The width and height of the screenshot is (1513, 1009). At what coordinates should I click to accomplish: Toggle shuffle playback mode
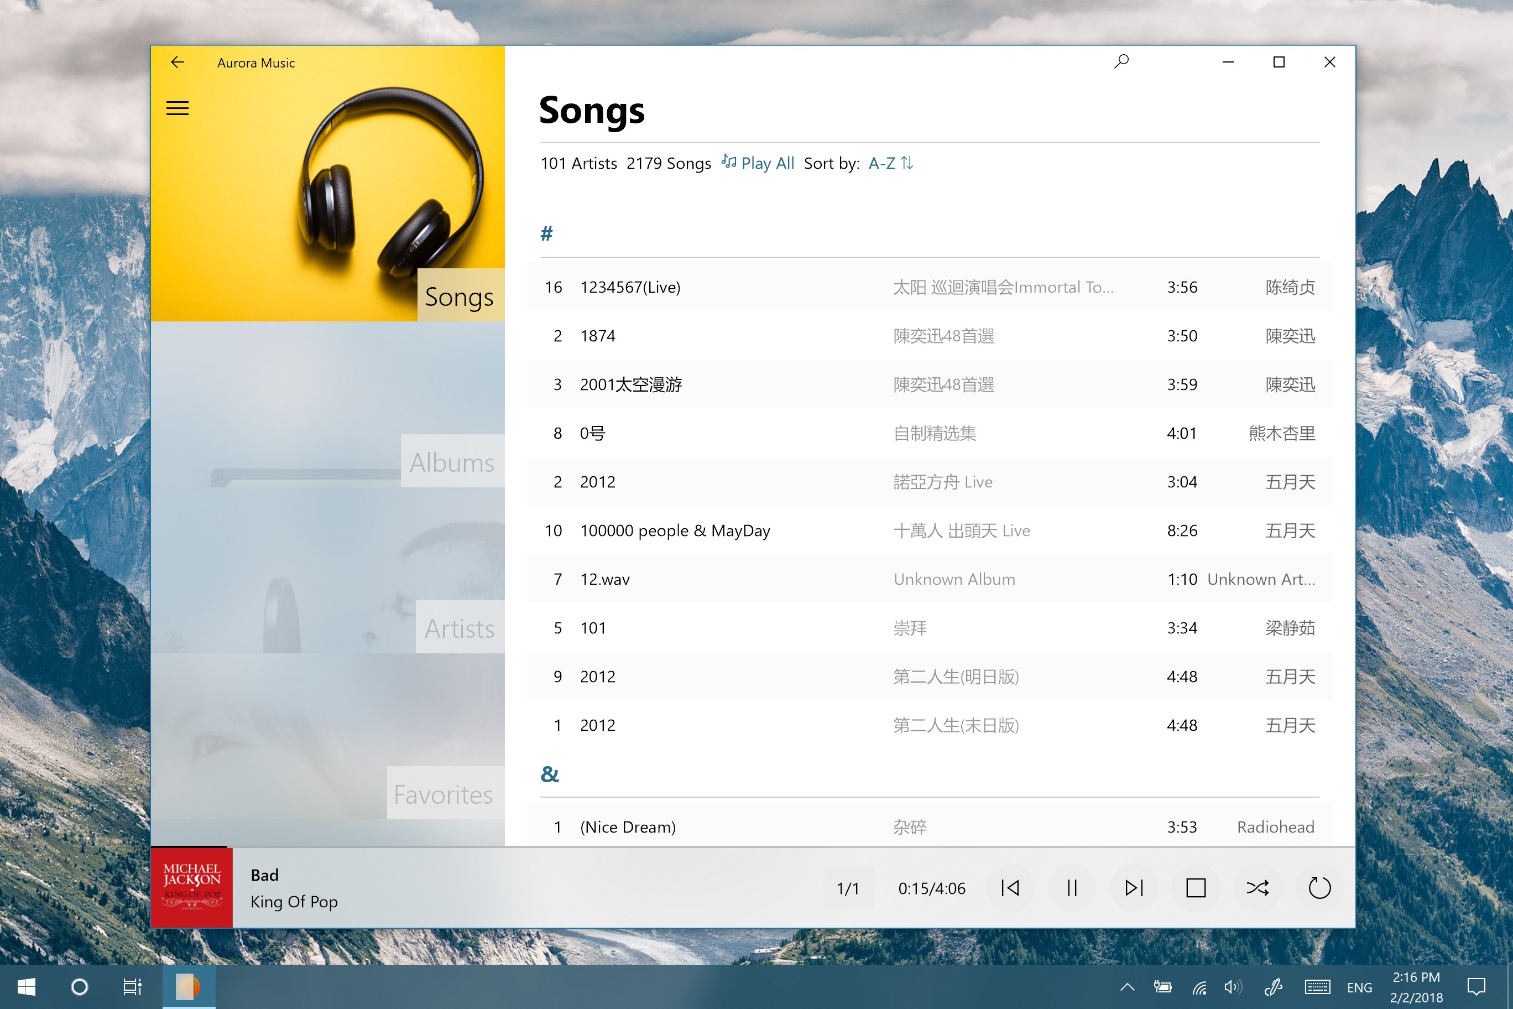point(1258,888)
